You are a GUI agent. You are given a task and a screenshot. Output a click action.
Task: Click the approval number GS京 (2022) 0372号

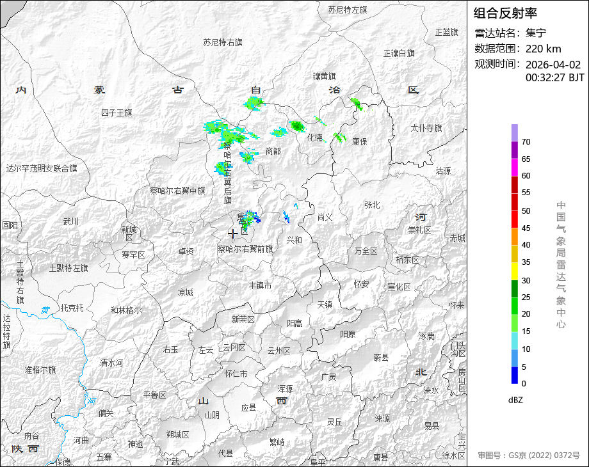(x=544, y=455)
